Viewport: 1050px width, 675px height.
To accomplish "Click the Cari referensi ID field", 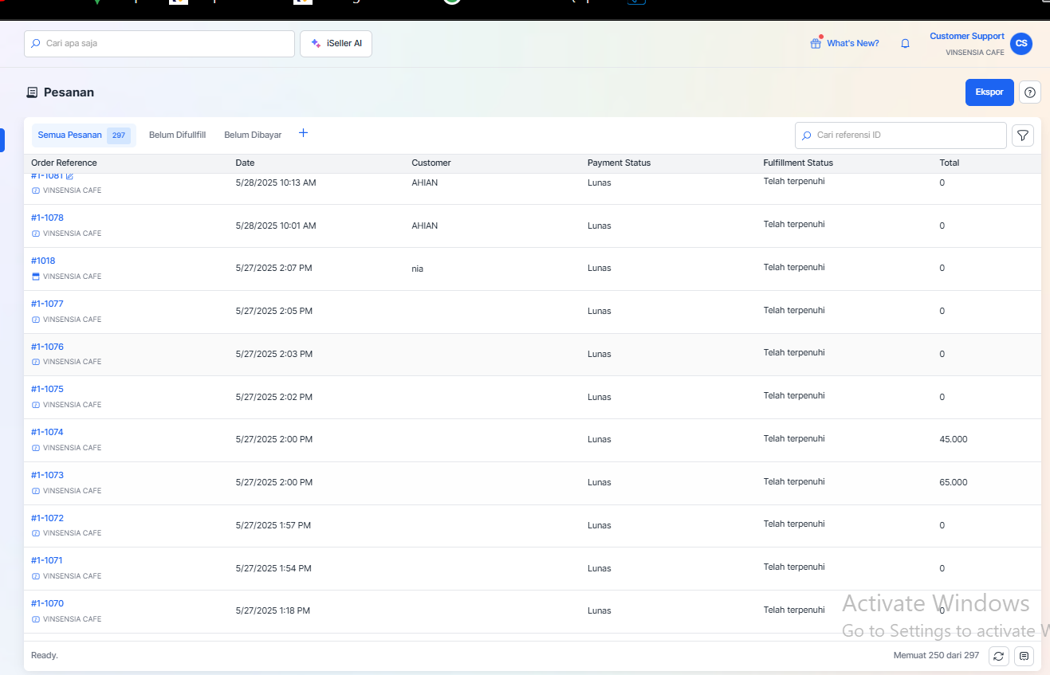I will pos(901,135).
